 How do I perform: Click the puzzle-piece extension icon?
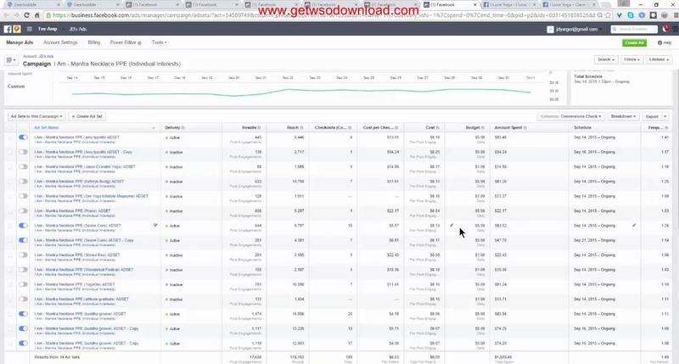pos(653,15)
